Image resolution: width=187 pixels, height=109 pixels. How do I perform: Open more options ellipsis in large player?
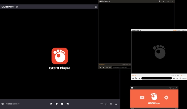pyautogui.click(x=102, y=104)
